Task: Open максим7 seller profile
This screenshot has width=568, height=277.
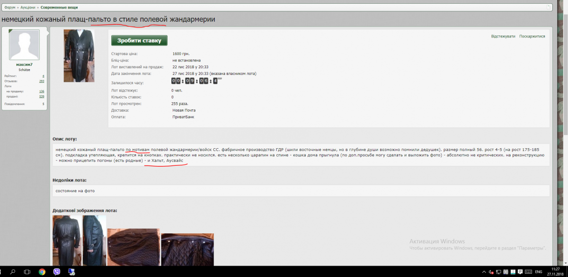Action: (x=25, y=64)
